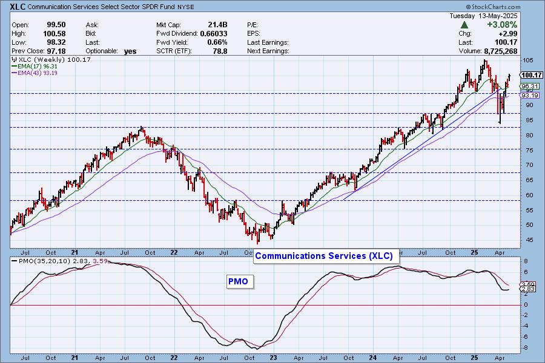Click the -8 label on PMO axis
This screenshot has width=545, height=363.
point(525,348)
